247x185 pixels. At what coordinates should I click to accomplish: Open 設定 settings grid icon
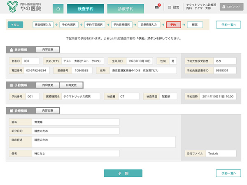pyautogui.click(x=170, y=7)
